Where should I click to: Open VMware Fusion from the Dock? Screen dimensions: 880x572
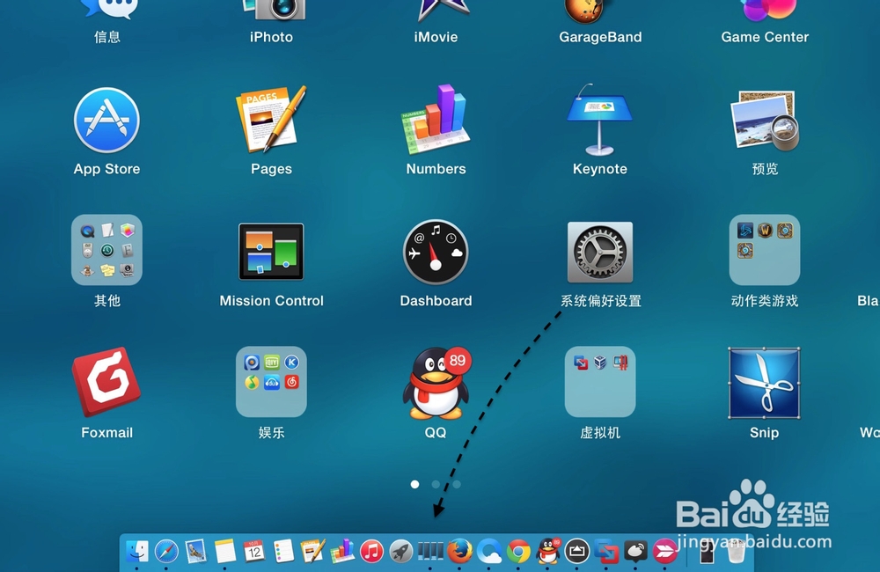606,551
